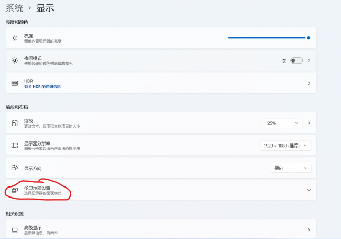
Task: Click the 显示 page title
Action: click(x=45, y=8)
